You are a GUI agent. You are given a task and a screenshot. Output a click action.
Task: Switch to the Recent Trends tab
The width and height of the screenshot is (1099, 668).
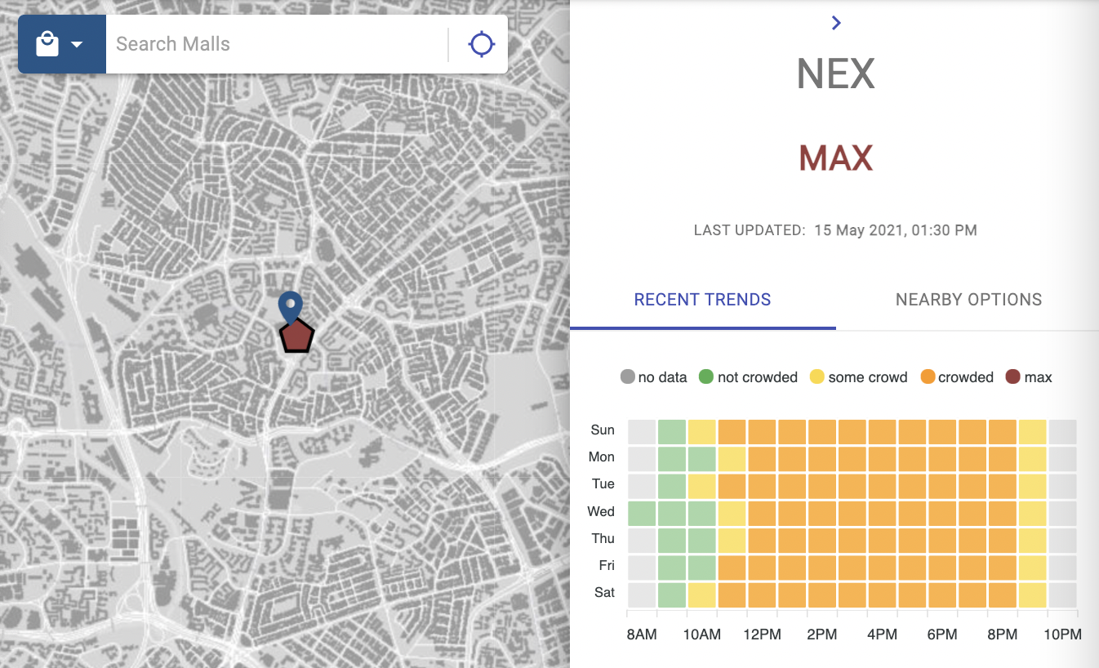point(703,300)
